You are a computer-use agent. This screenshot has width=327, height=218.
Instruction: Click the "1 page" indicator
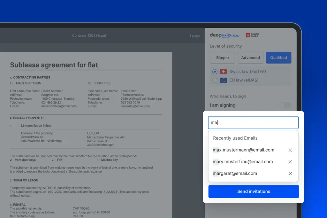pos(195,35)
